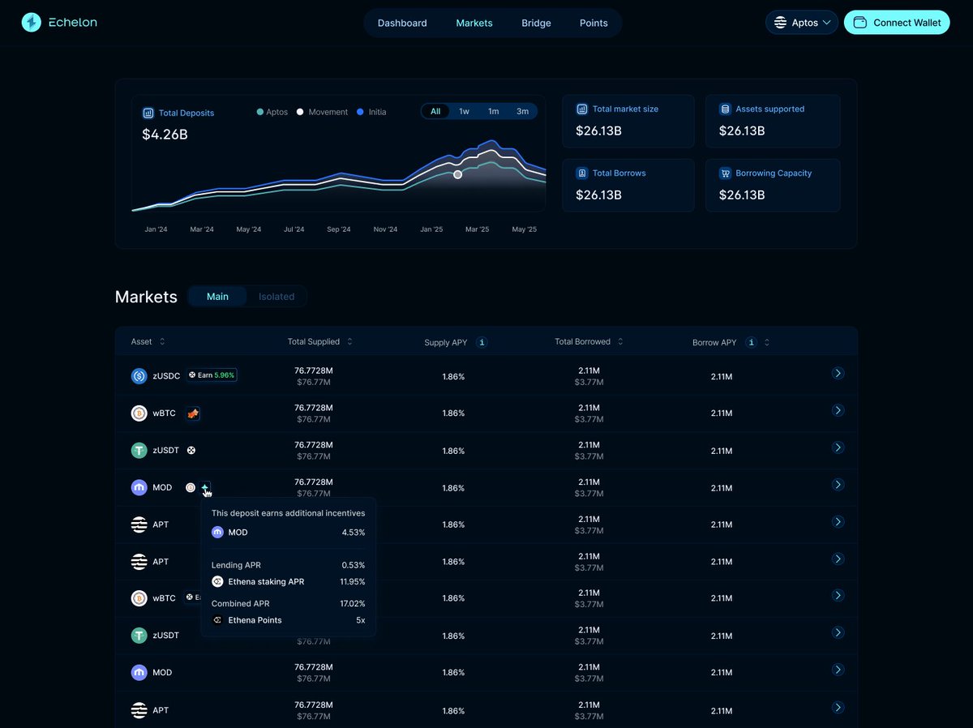Open the Supply APY info icon

click(482, 342)
